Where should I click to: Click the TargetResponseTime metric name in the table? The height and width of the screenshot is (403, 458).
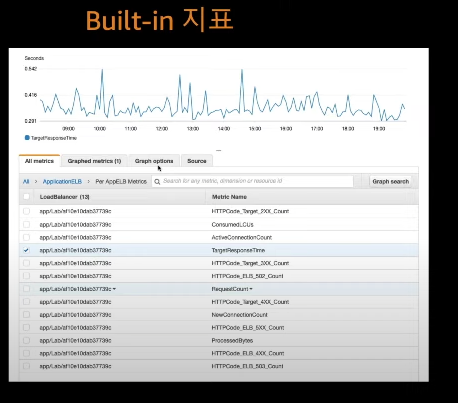tap(238, 250)
